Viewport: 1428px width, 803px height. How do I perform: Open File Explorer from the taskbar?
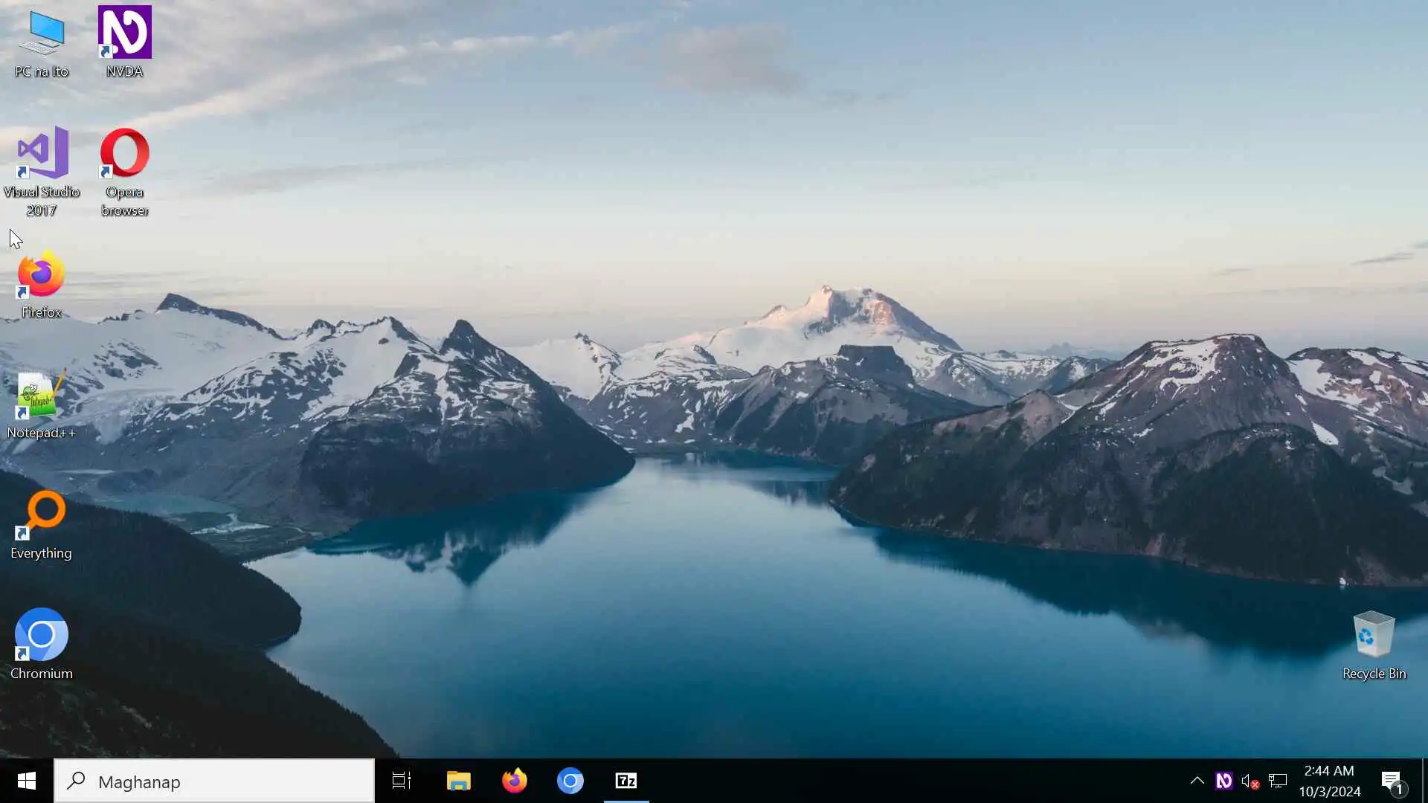coord(458,781)
